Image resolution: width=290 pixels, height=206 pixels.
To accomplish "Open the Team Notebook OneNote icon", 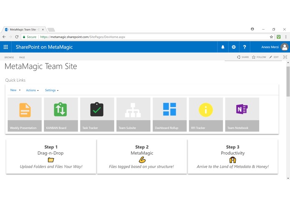I will [x=242, y=109].
